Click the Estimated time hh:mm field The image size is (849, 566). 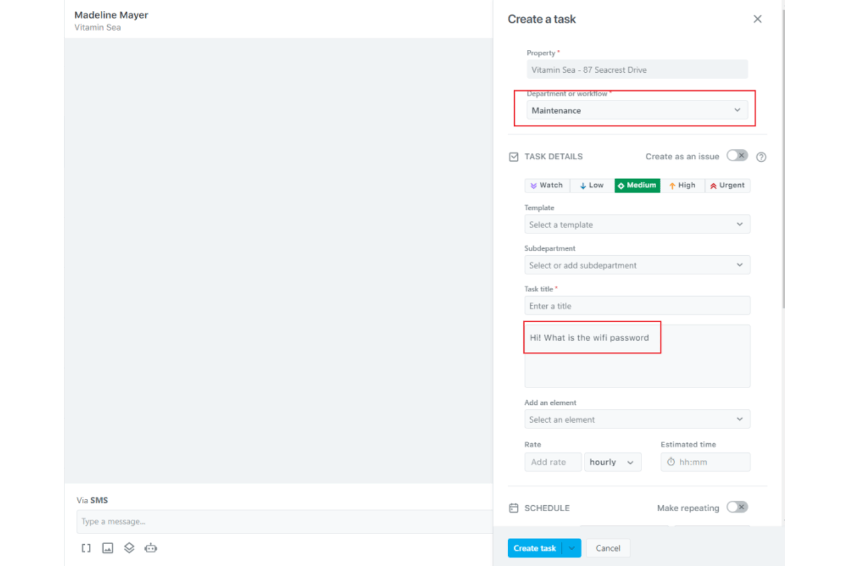(706, 462)
